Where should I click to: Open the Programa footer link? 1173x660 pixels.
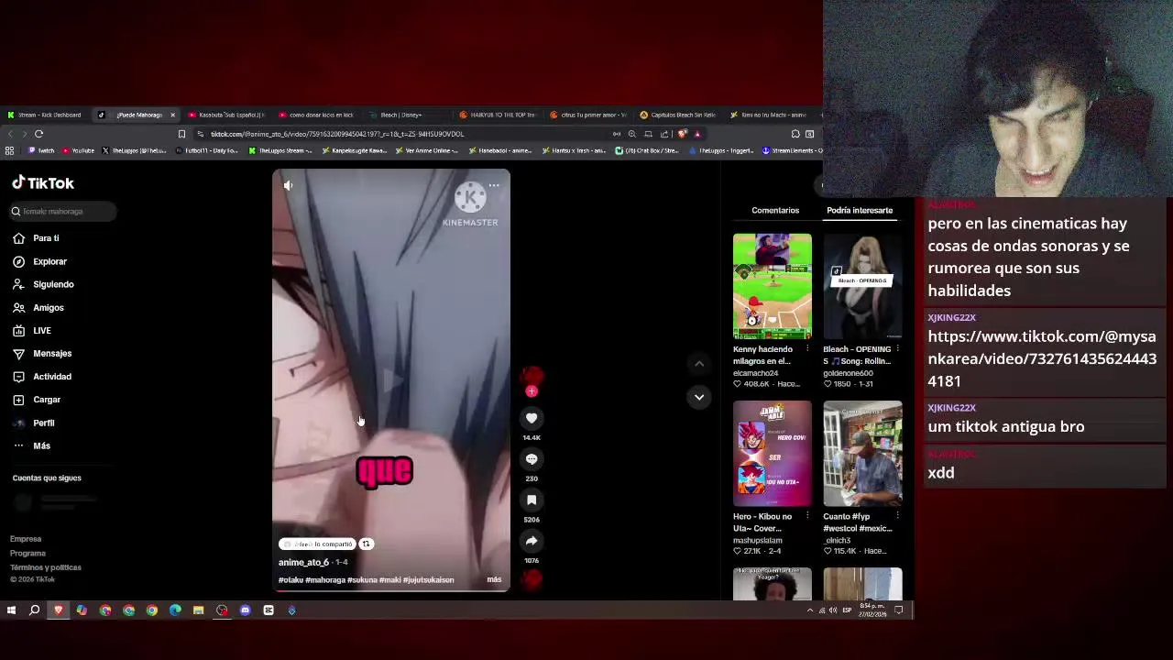click(27, 554)
